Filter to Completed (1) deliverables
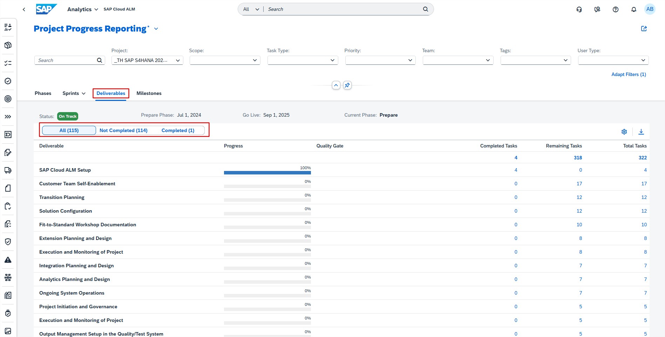Viewport: 665px width, 337px height. (x=178, y=130)
